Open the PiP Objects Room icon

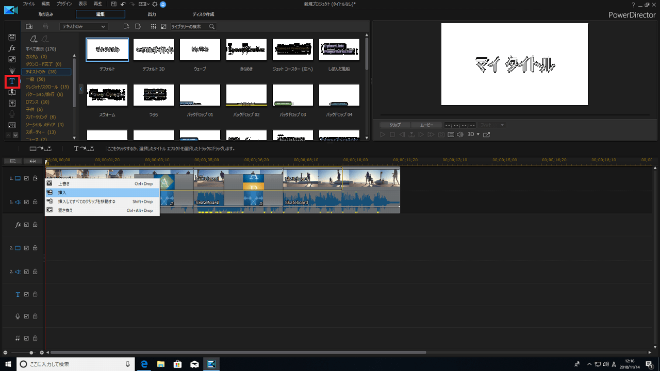click(x=12, y=59)
